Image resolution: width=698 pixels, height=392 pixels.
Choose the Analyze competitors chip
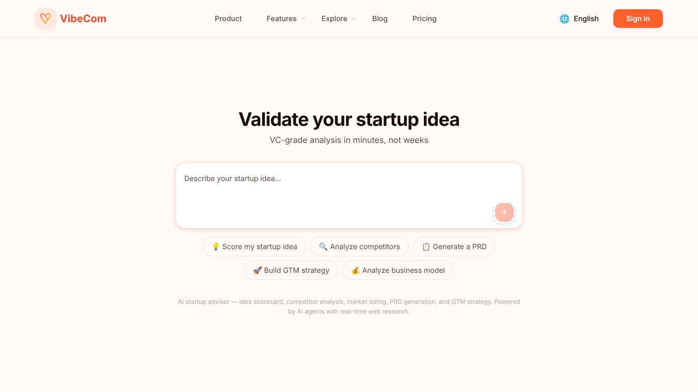point(359,247)
